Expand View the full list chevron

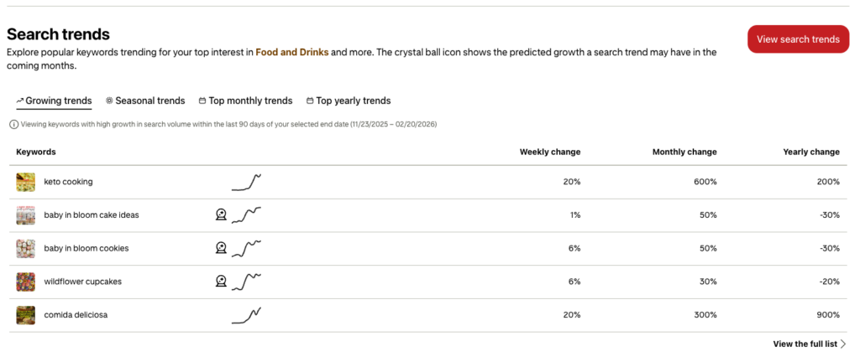[843, 344]
